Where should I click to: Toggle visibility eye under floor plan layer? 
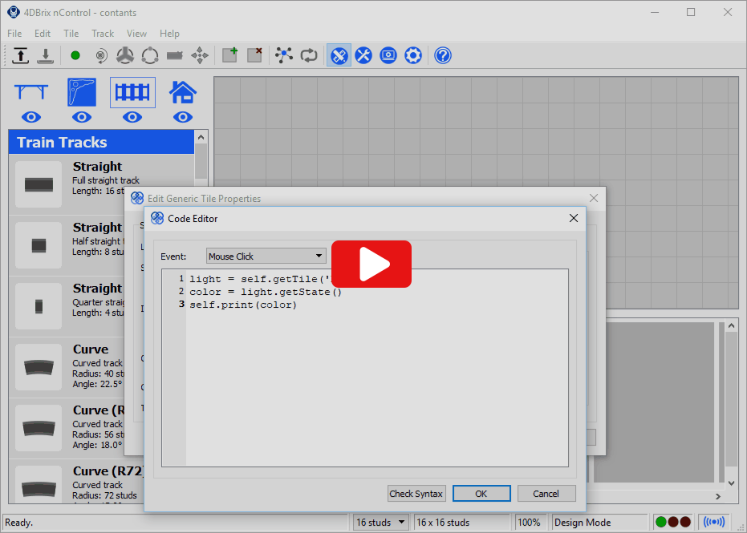pyautogui.click(x=82, y=117)
